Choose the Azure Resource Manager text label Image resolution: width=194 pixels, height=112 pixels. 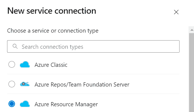[x=66, y=104]
